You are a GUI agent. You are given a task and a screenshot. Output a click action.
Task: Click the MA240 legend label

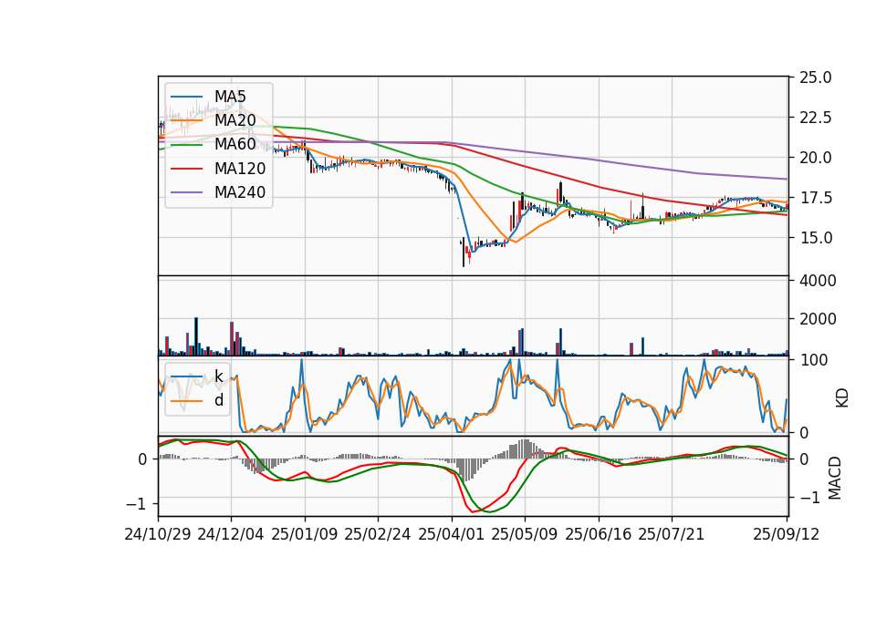click(240, 192)
